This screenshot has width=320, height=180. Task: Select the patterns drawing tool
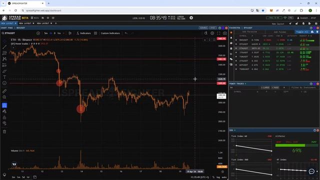click(4, 59)
